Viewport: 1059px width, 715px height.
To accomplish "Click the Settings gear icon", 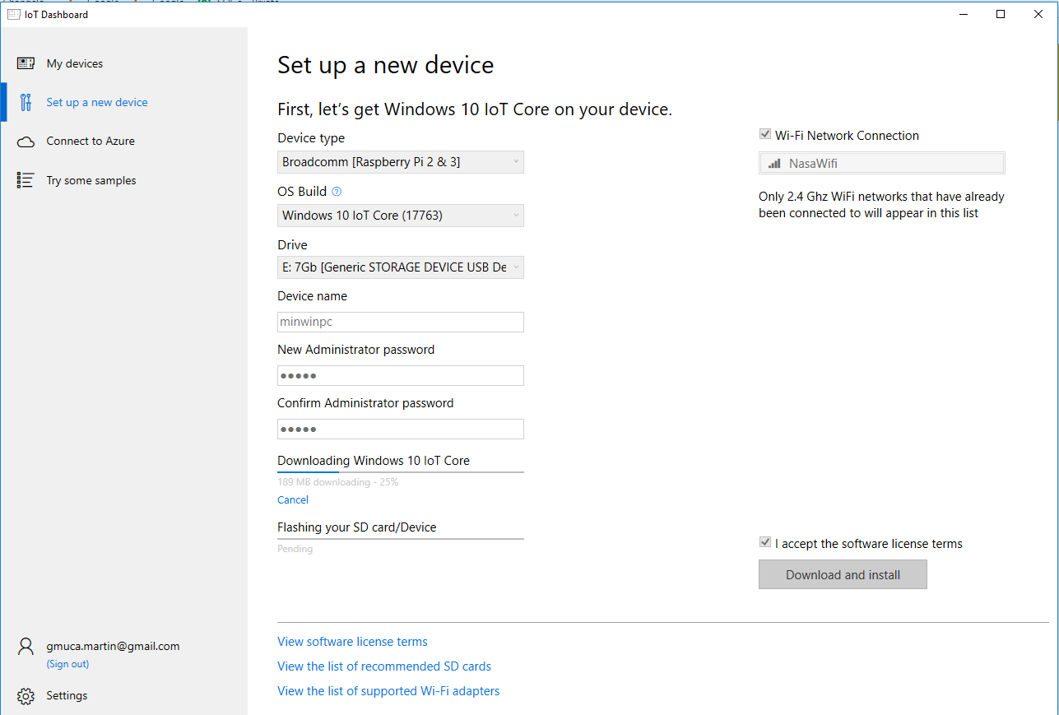I will [x=26, y=696].
